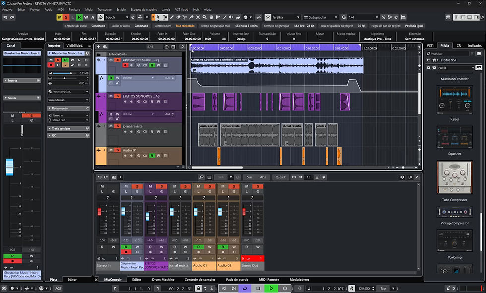Select the Tube Compressor plugin thumbnail

tap(455, 177)
